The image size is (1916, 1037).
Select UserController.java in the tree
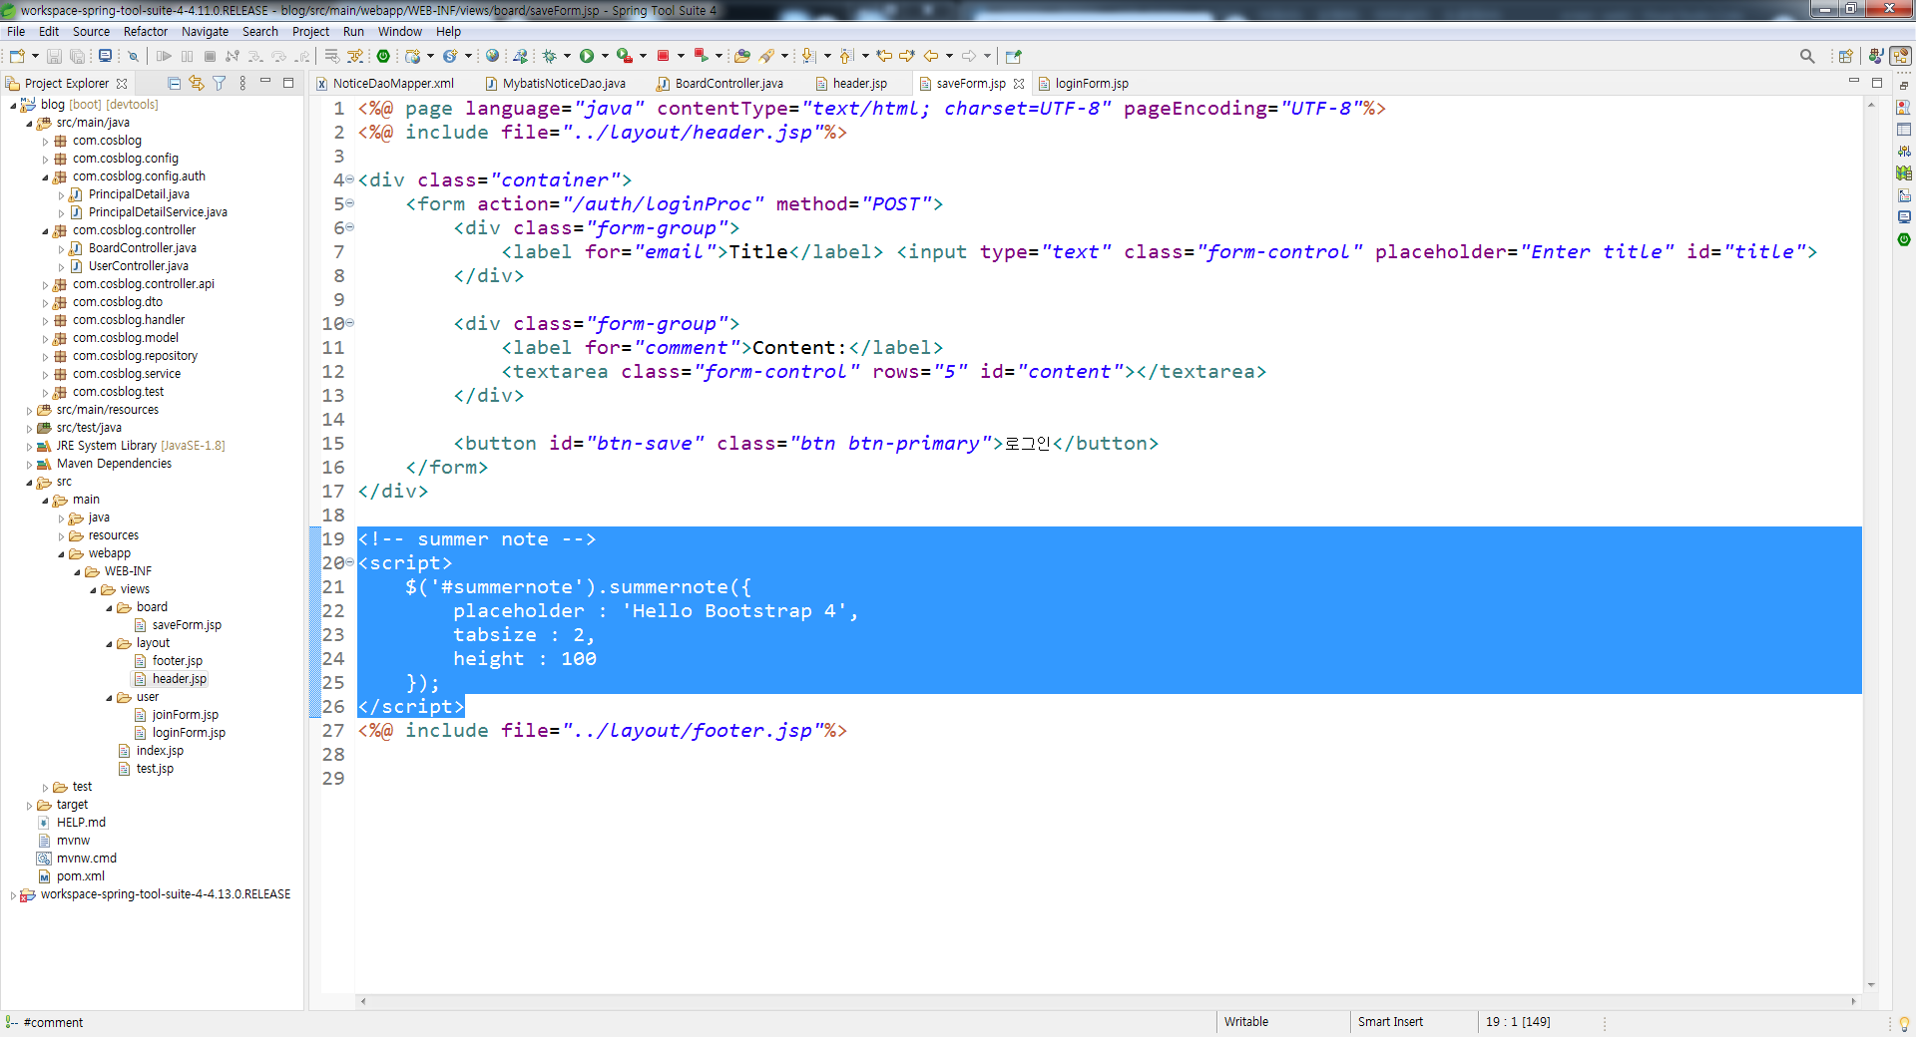click(x=138, y=266)
